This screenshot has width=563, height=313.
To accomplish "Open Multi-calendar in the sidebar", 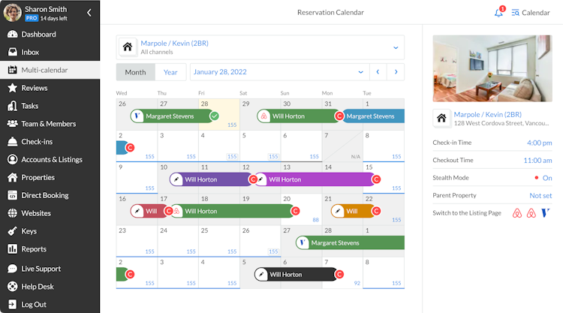I will point(44,70).
